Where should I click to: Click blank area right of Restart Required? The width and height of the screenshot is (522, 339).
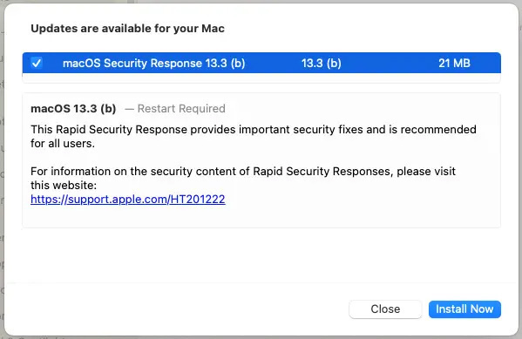tap(361, 109)
